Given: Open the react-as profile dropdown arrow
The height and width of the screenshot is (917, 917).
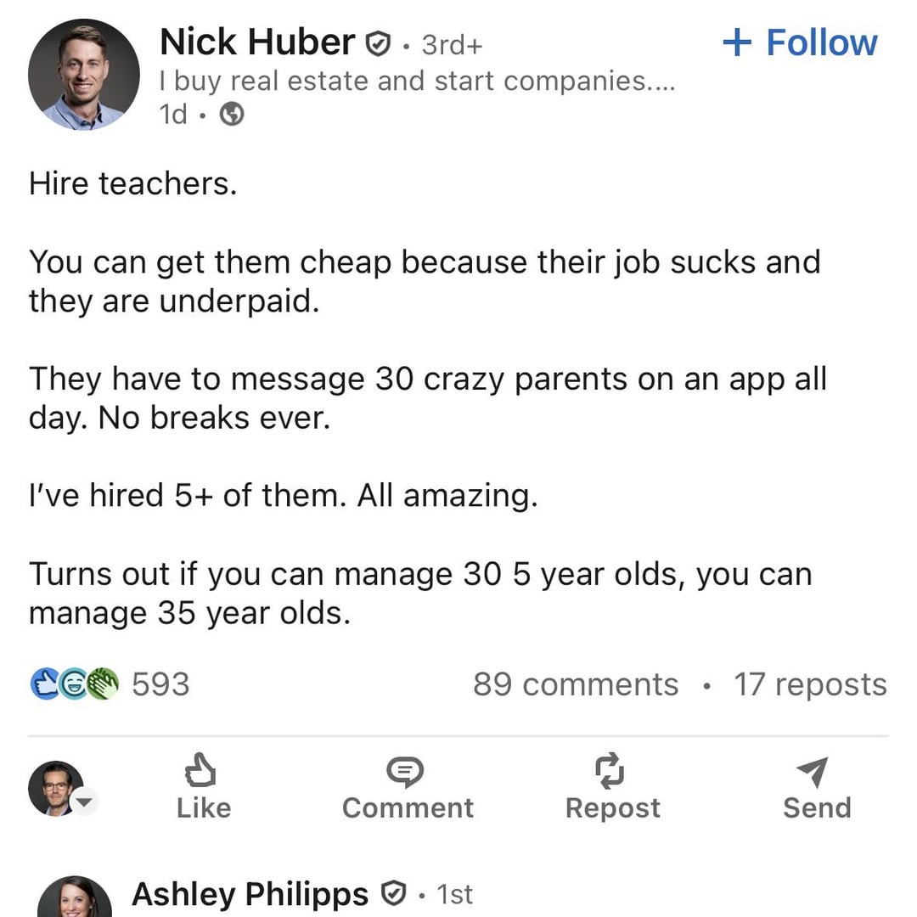Looking at the screenshot, I should [x=86, y=800].
